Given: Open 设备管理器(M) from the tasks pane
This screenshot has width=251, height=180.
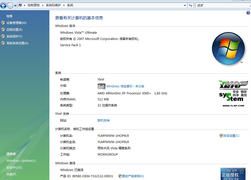Looking at the screenshot, I should pos(16,23).
